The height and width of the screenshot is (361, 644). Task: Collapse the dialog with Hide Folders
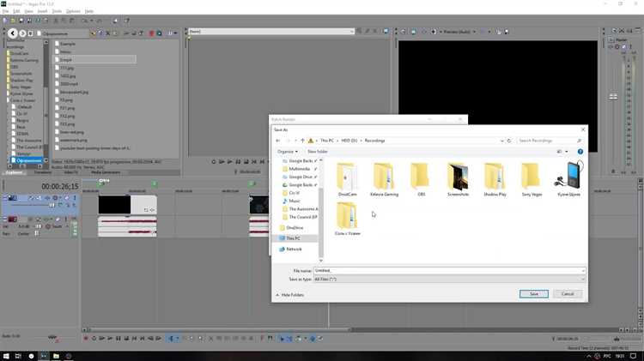[289, 294]
